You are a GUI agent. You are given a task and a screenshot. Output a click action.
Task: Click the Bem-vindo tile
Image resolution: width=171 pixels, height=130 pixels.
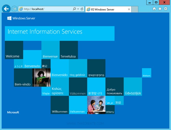(23, 78)
